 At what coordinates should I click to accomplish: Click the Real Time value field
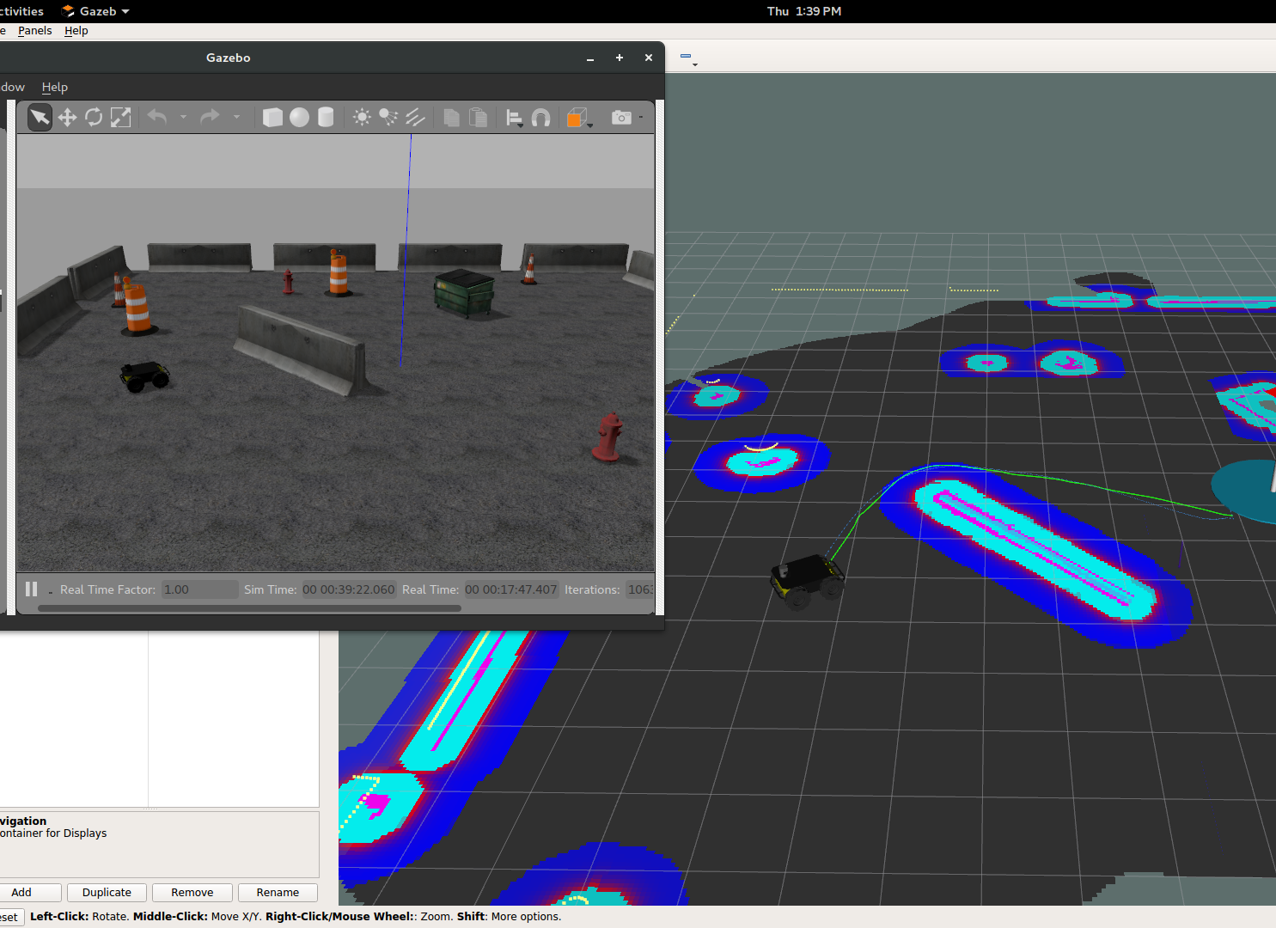511,589
